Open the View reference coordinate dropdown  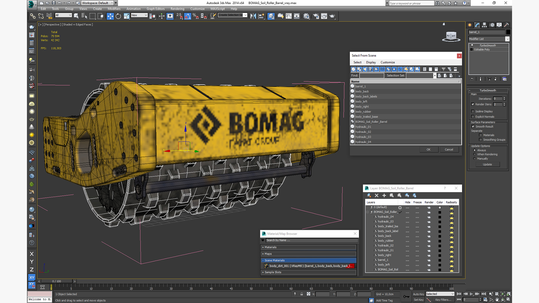point(139,15)
